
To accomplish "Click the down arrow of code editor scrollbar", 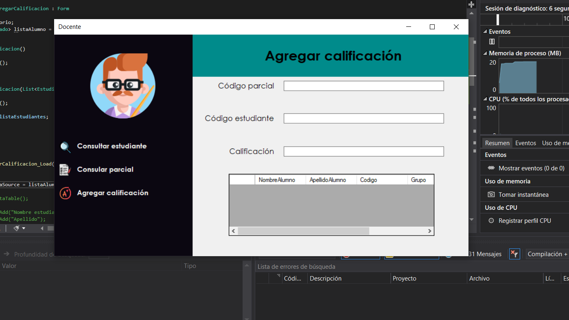I will tap(472, 220).
